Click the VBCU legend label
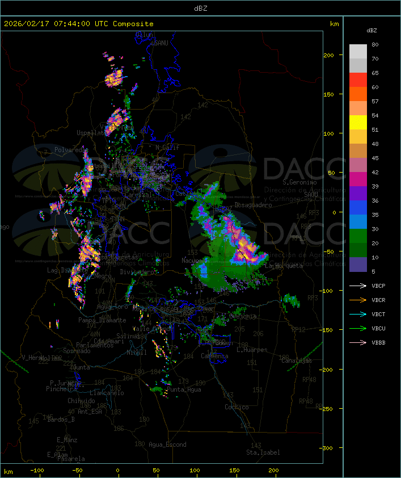This screenshot has height=478, width=401. (378, 328)
